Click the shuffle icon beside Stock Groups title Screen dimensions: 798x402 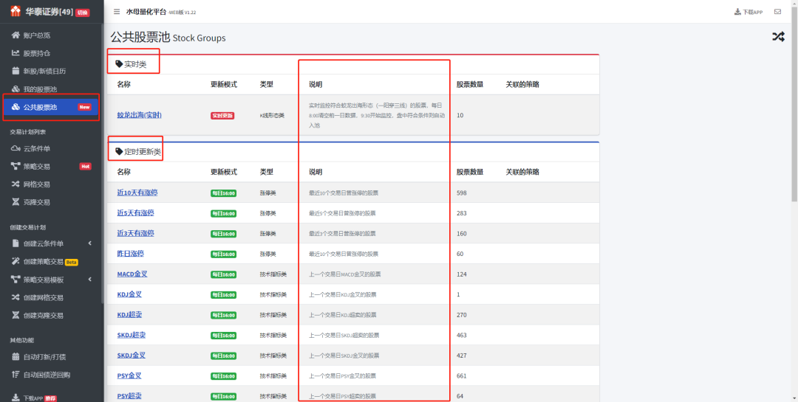[778, 37]
